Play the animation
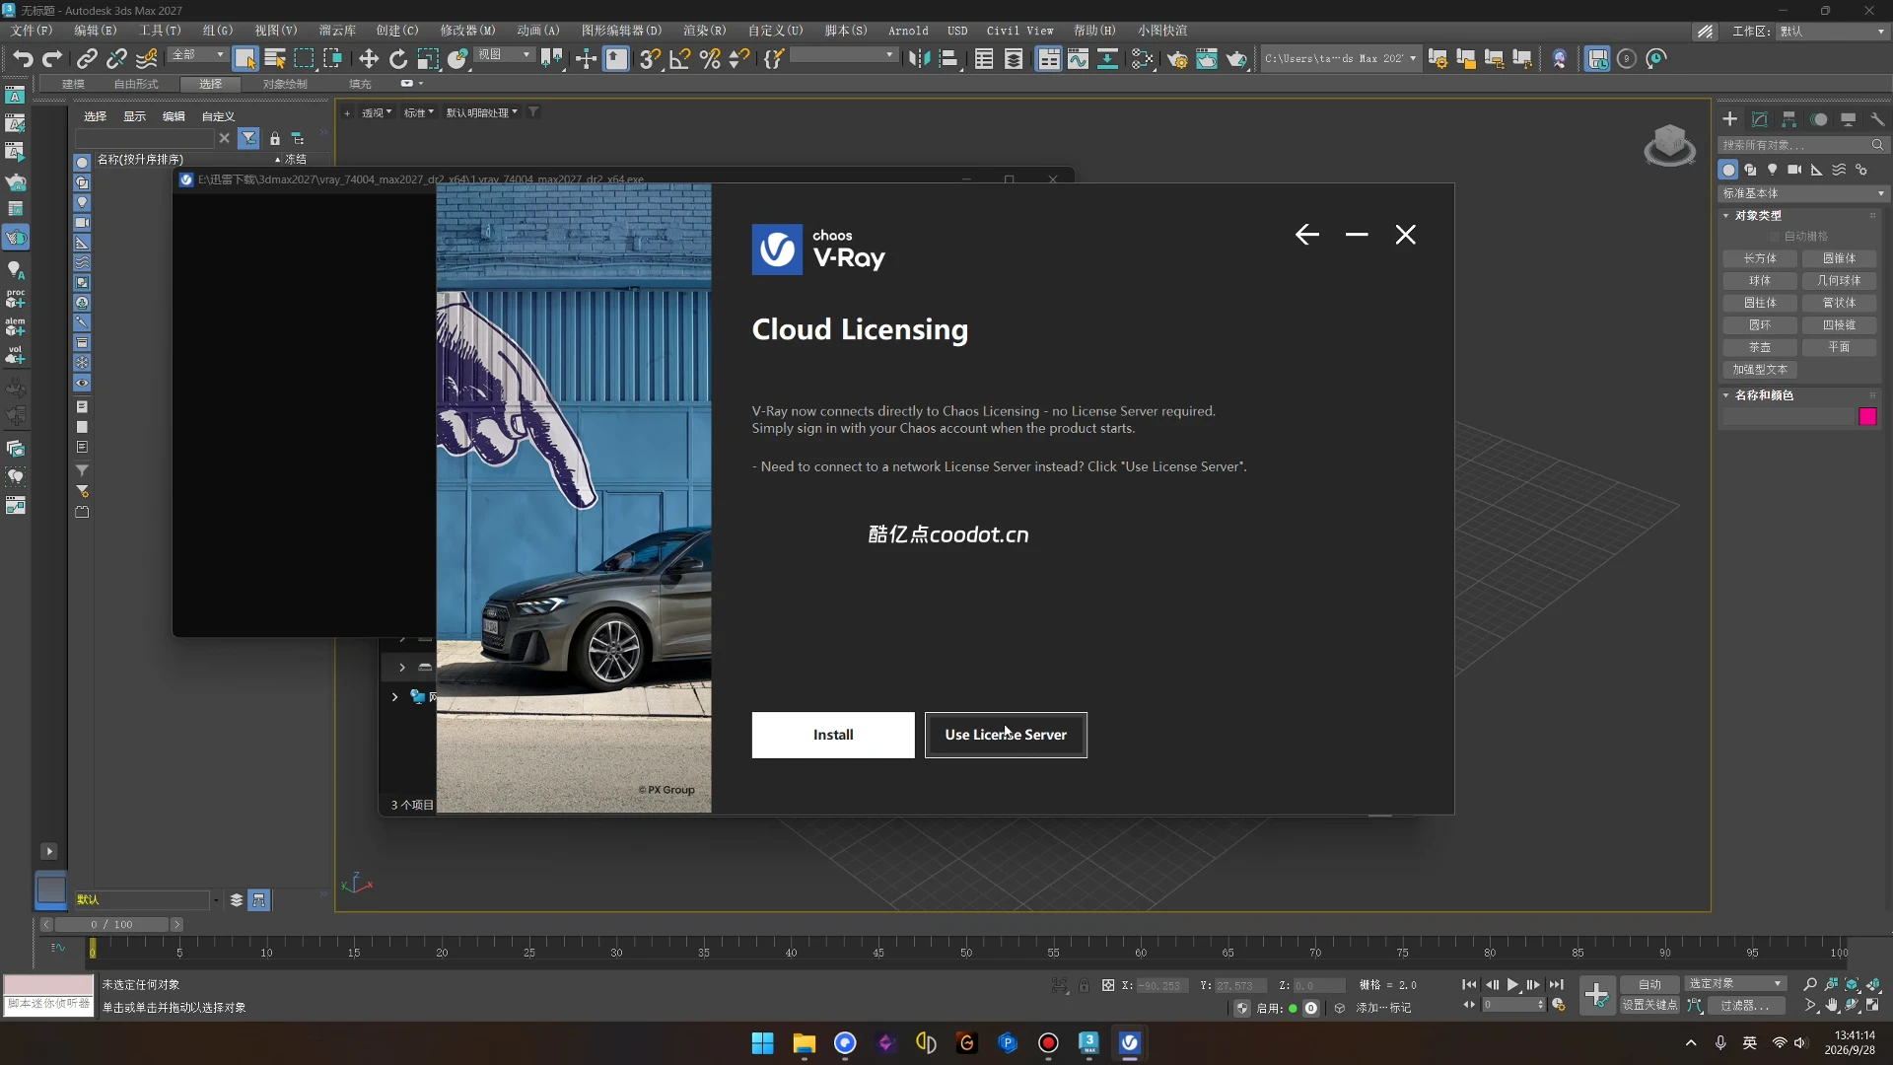This screenshot has height=1065, width=1893. coord(1512,984)
